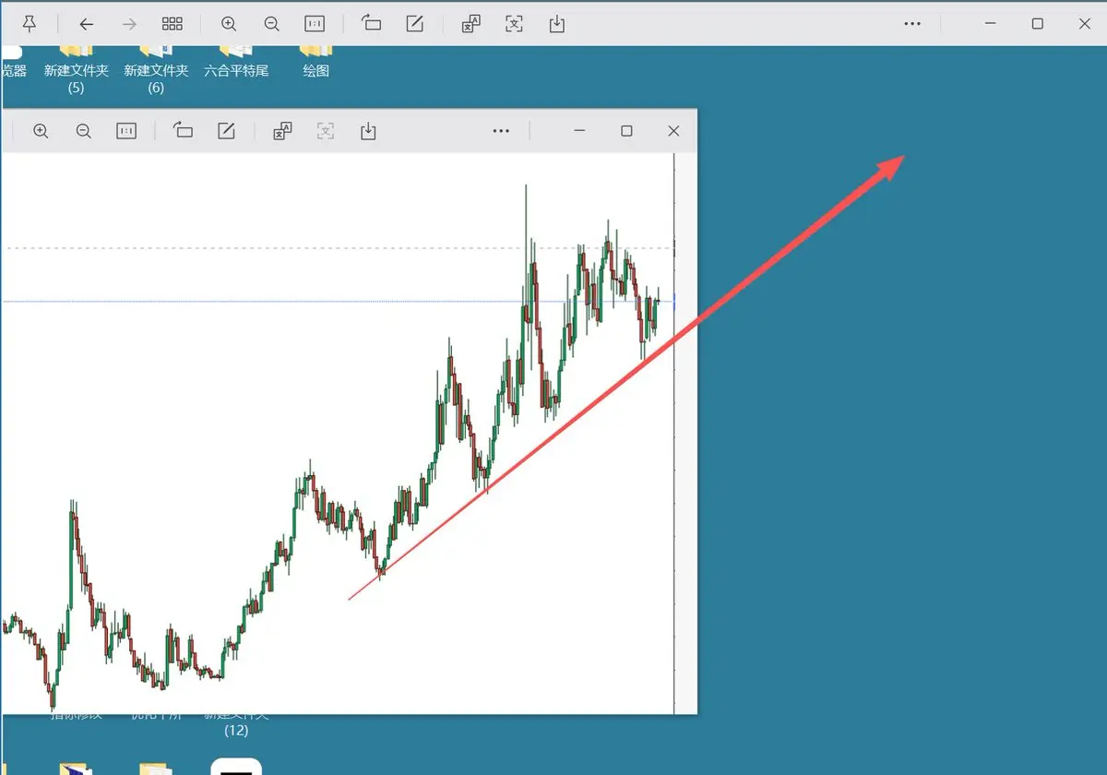The height and width of the screenshot is (775, 1107).
Task: Select the 新建文件夹 (5) desktop folder
Action: [x=77, y=68]
